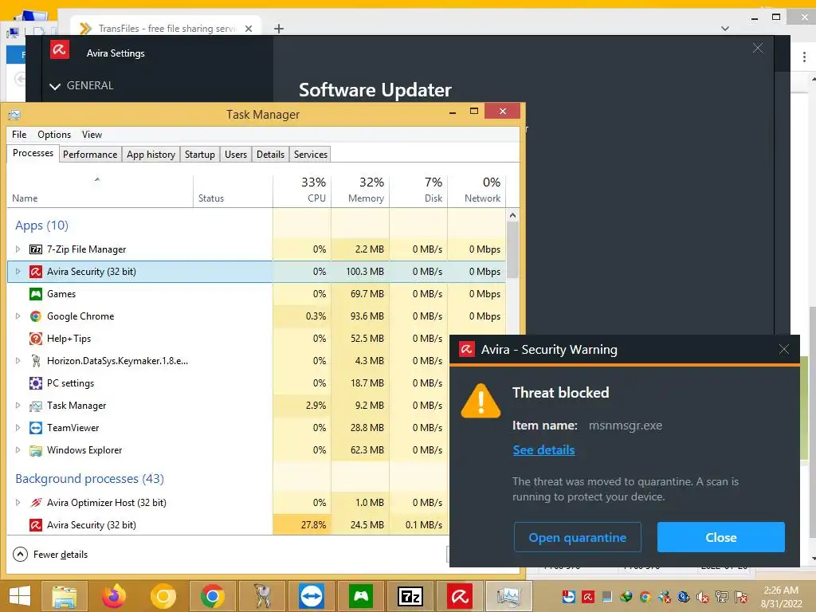Sort processes by Name column header
Screen dimensions: 816x612
point(100,191)
